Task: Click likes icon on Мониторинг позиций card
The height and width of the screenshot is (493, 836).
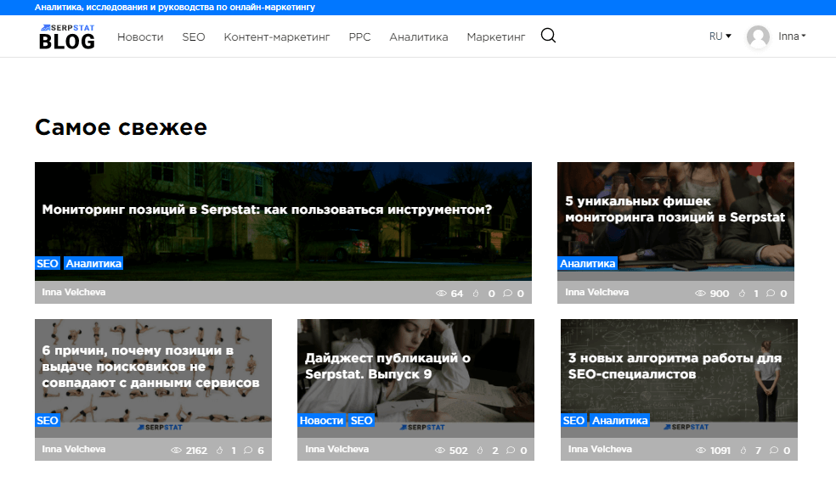Action: [x=476, y=294]
